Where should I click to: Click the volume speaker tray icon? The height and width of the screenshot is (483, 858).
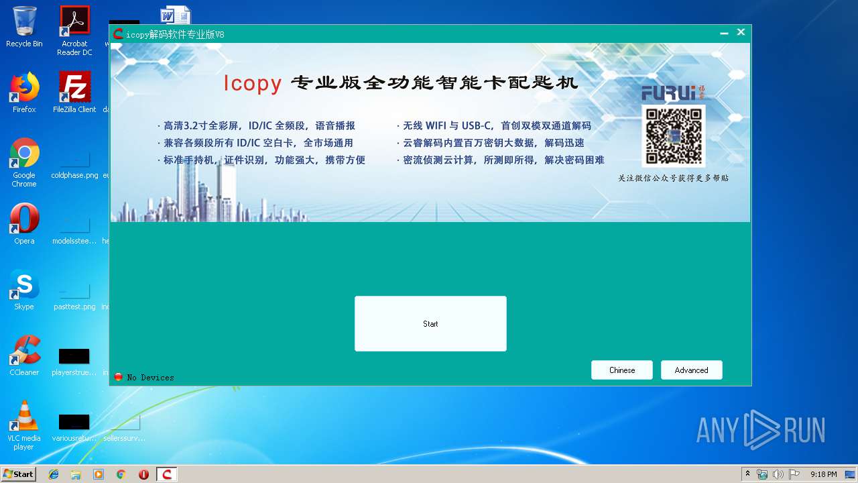tap(778, 474)
